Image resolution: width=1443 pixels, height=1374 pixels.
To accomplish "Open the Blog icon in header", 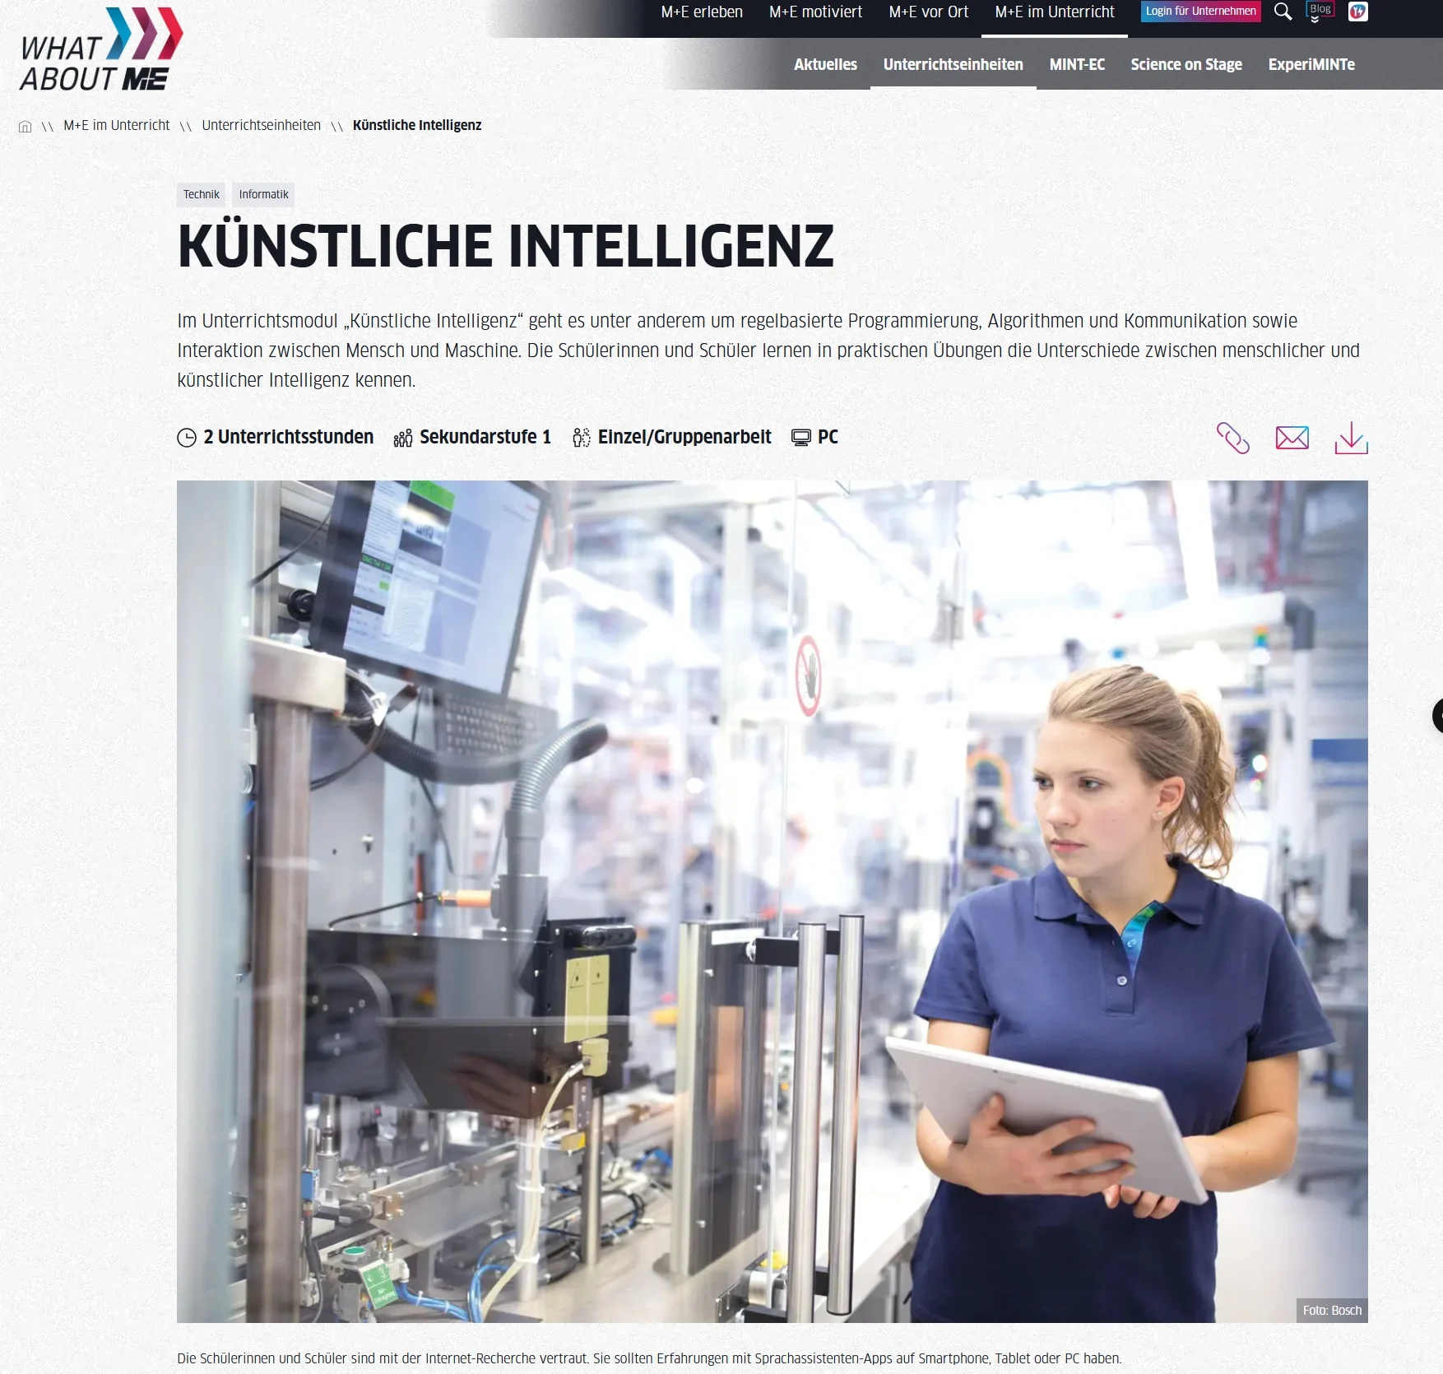I will pyautogui.click(x=1320, y=12).
